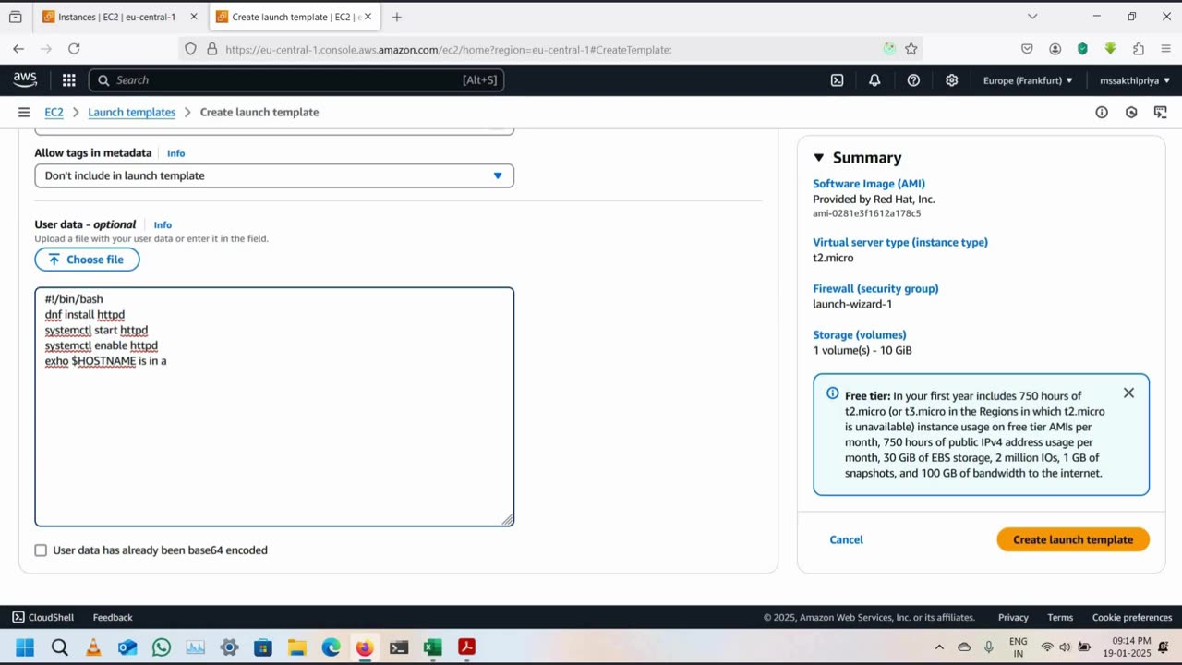This screenshot has height=665, width=1182.
Task: Open the Firefox Pocket icon
Action: (1027, 49)
